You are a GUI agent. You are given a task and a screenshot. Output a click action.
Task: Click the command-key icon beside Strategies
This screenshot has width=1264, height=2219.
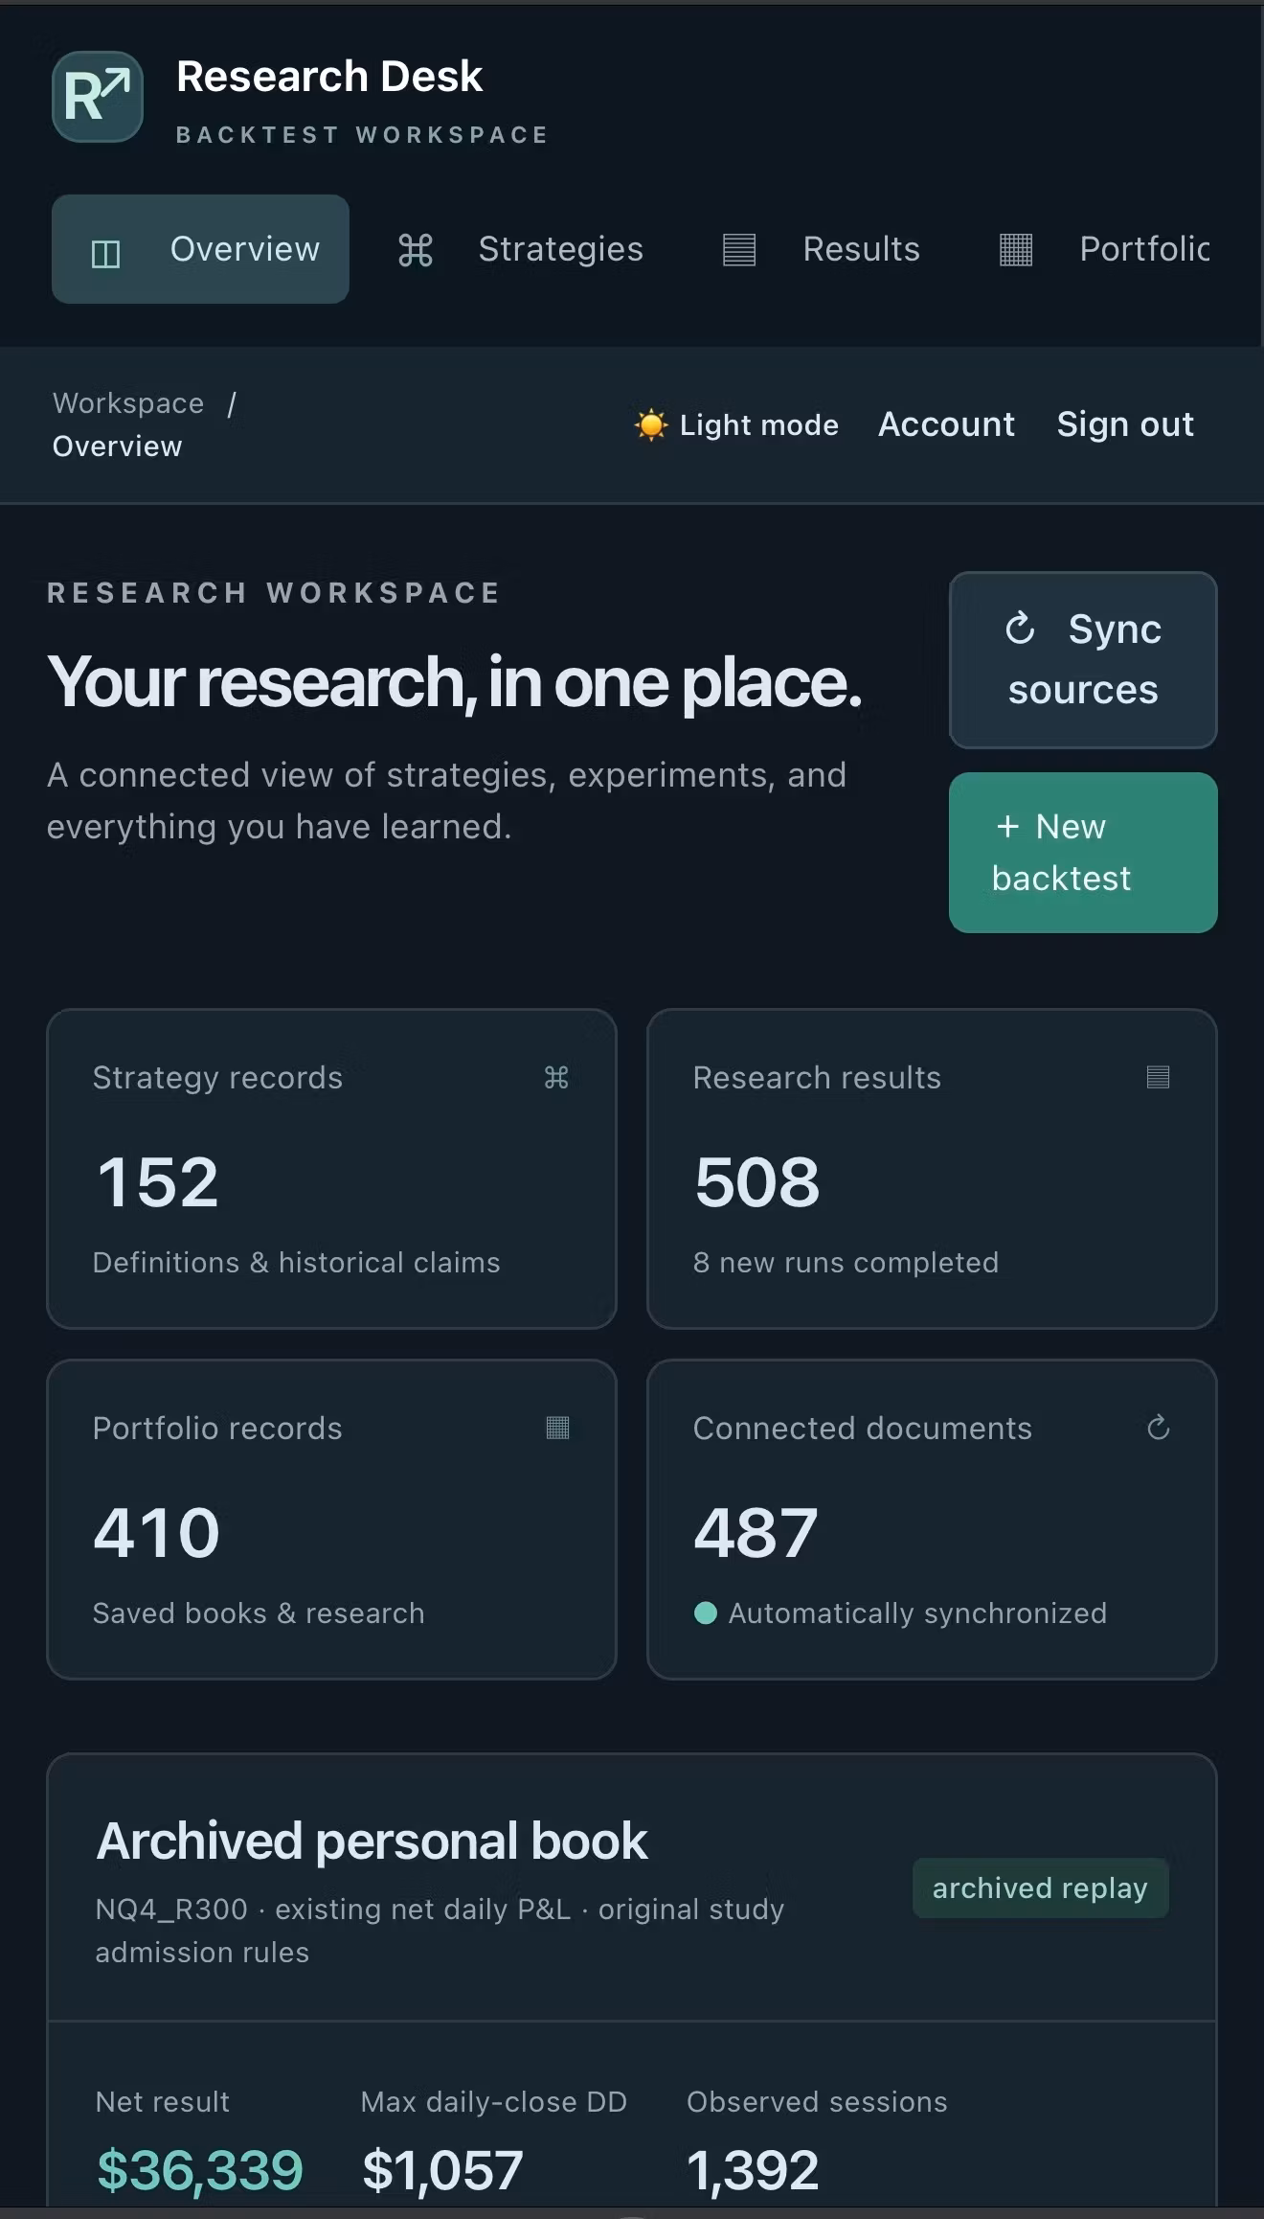416,250
